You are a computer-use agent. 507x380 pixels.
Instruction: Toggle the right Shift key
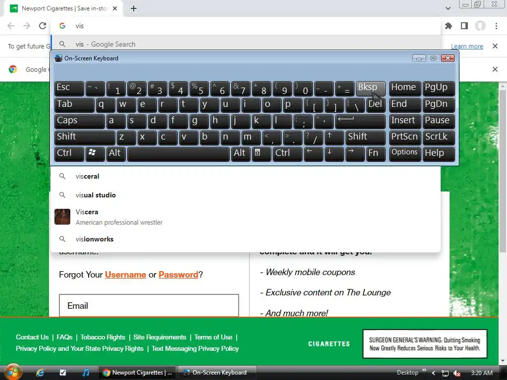pyautogui.click(x=365, y=138)
